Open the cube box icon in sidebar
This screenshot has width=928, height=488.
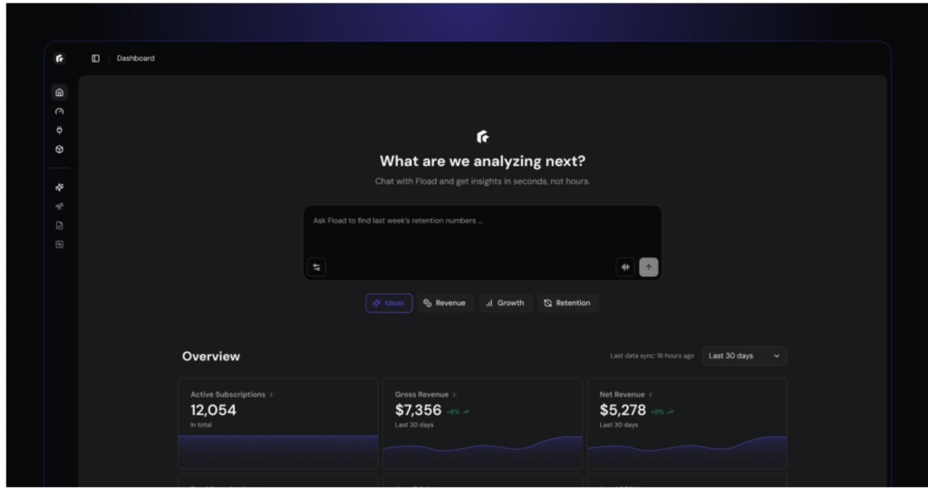60,149
